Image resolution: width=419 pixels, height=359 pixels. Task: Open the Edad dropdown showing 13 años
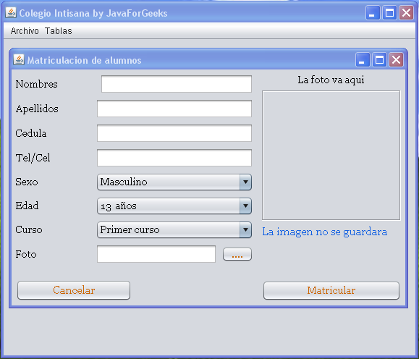(174, 206)
